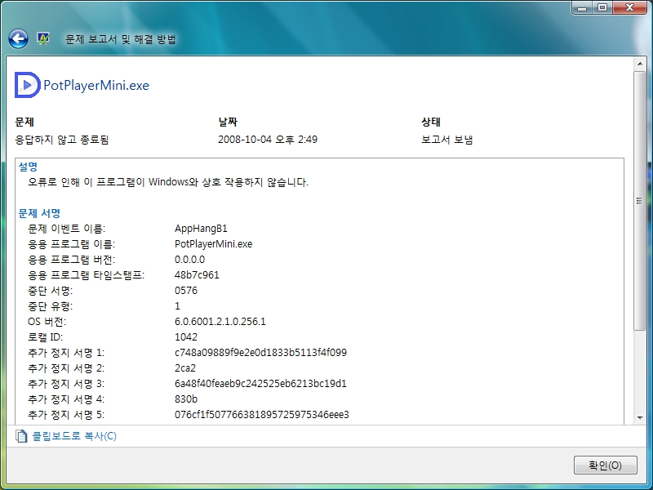The width and height of the screenshot is (653, 490).
Task: Maximize the problem report window
Action: click(602, 8)
